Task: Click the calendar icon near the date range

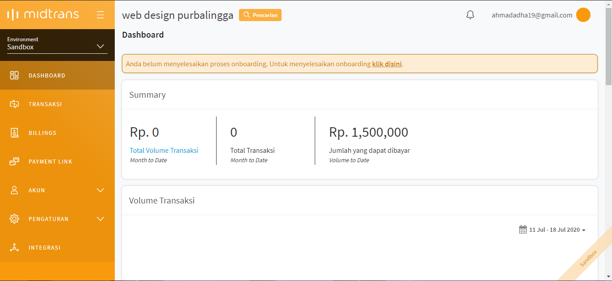Action: point(523,229)
